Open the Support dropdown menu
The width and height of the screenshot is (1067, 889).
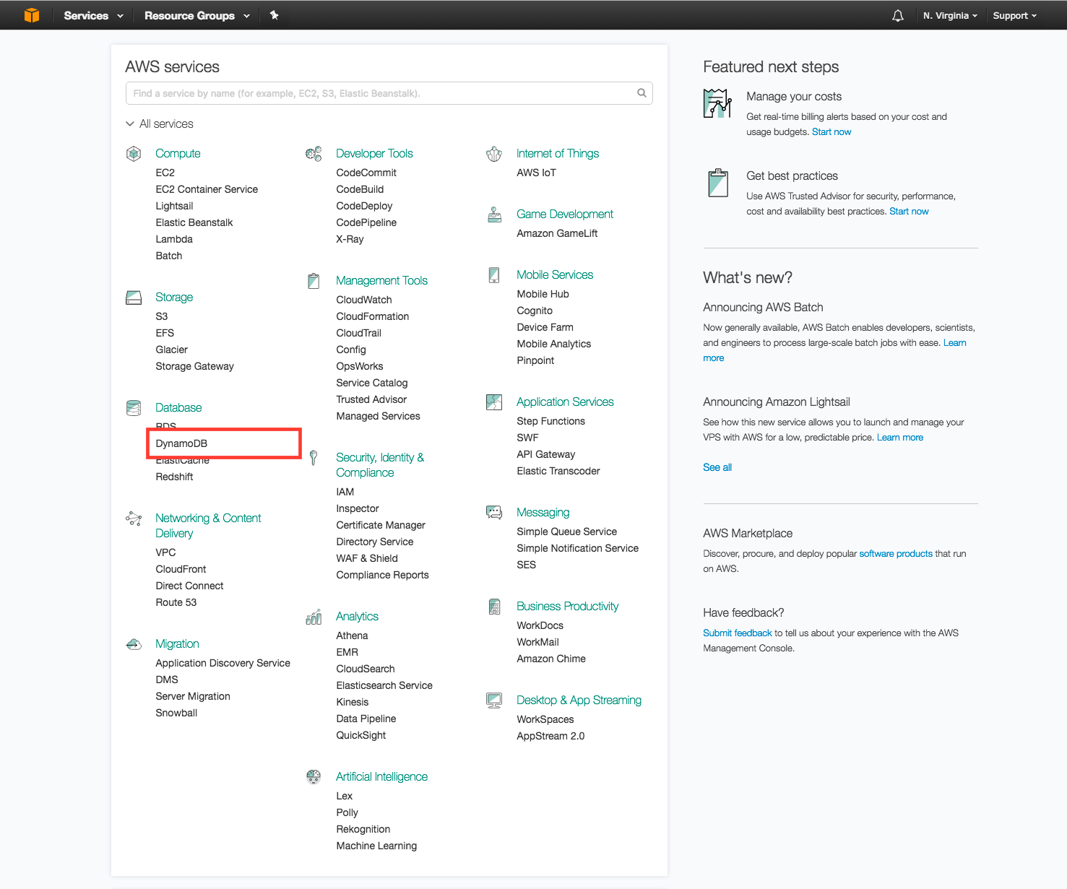(x=1014, y=14)
